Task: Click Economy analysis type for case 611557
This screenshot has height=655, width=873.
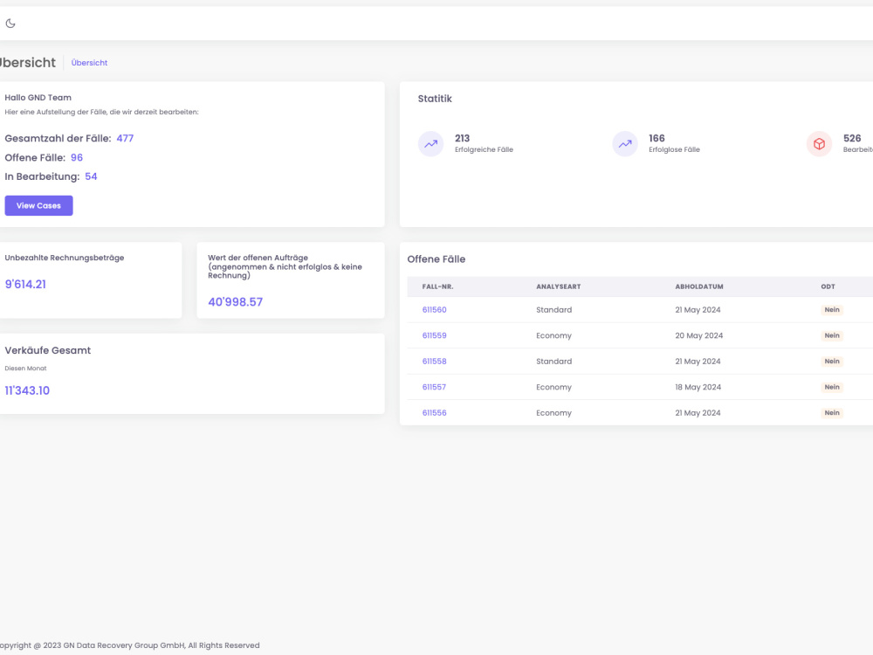Action: pyautogui.click(x=554, y=387)
